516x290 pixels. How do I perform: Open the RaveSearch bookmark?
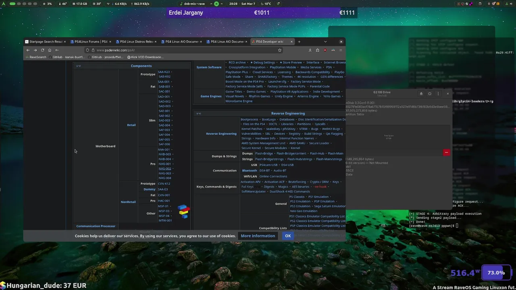35,57
